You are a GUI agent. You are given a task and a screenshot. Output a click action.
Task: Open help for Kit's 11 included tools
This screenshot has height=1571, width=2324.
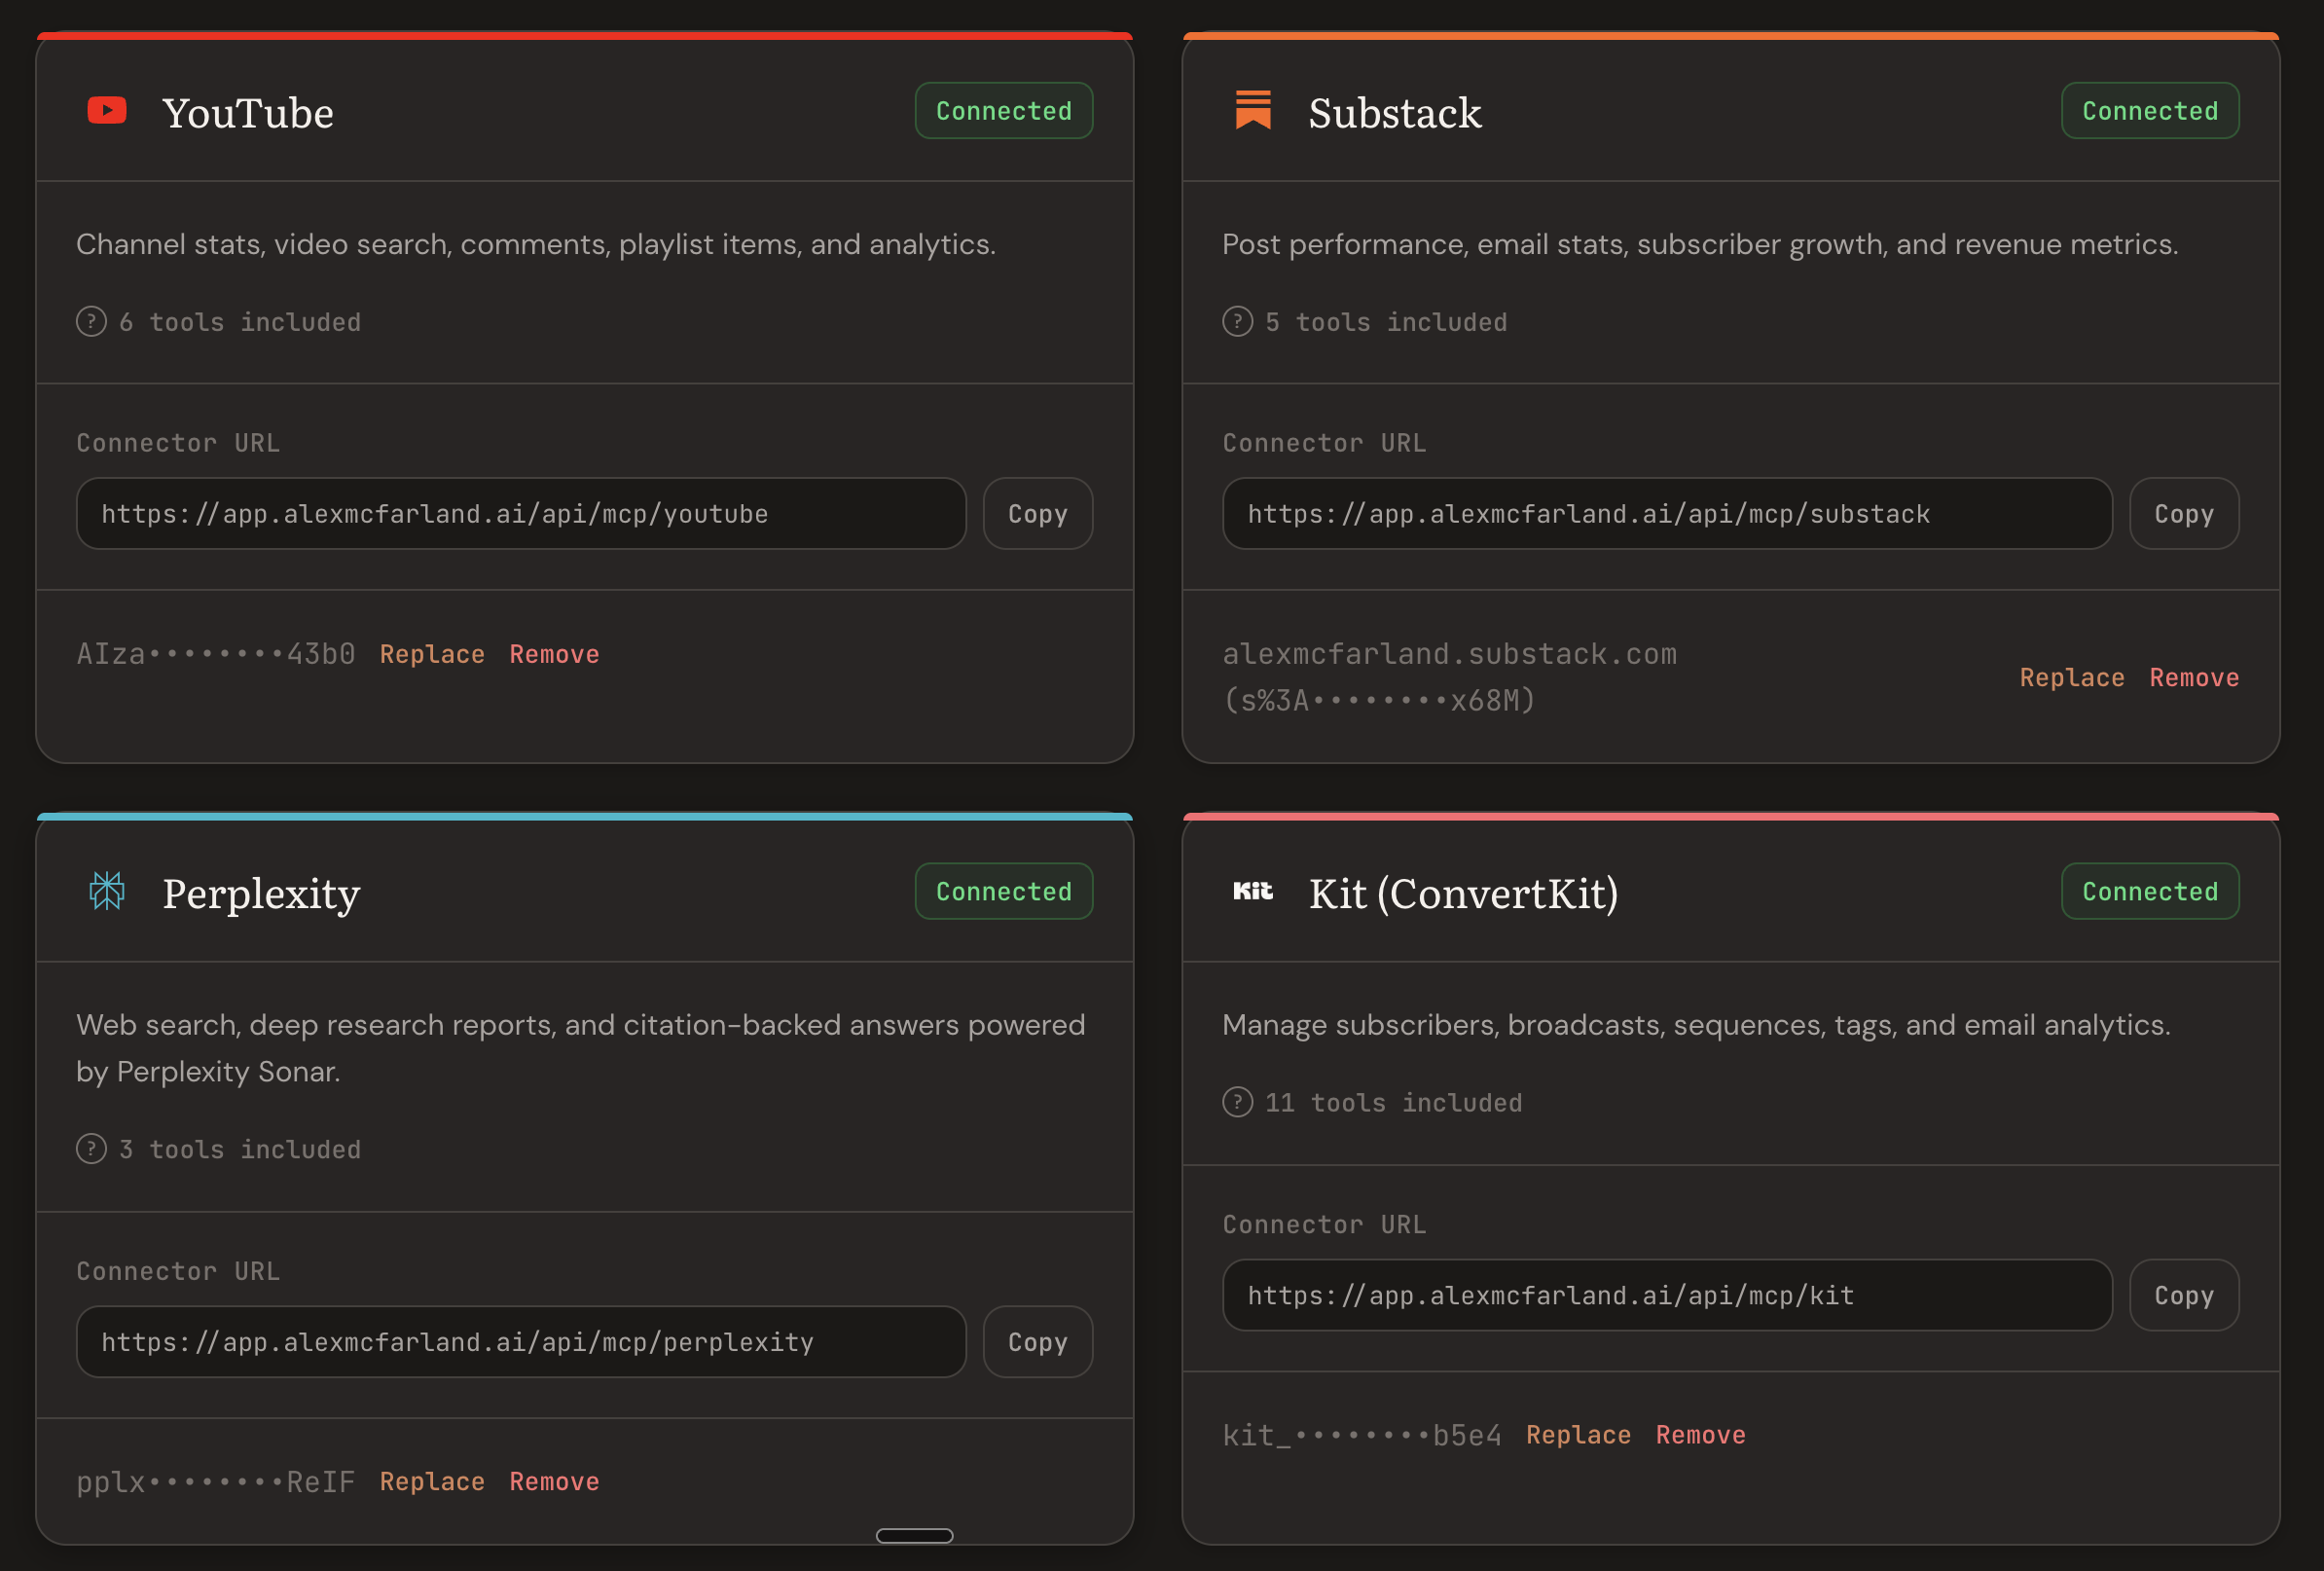1237,1102
